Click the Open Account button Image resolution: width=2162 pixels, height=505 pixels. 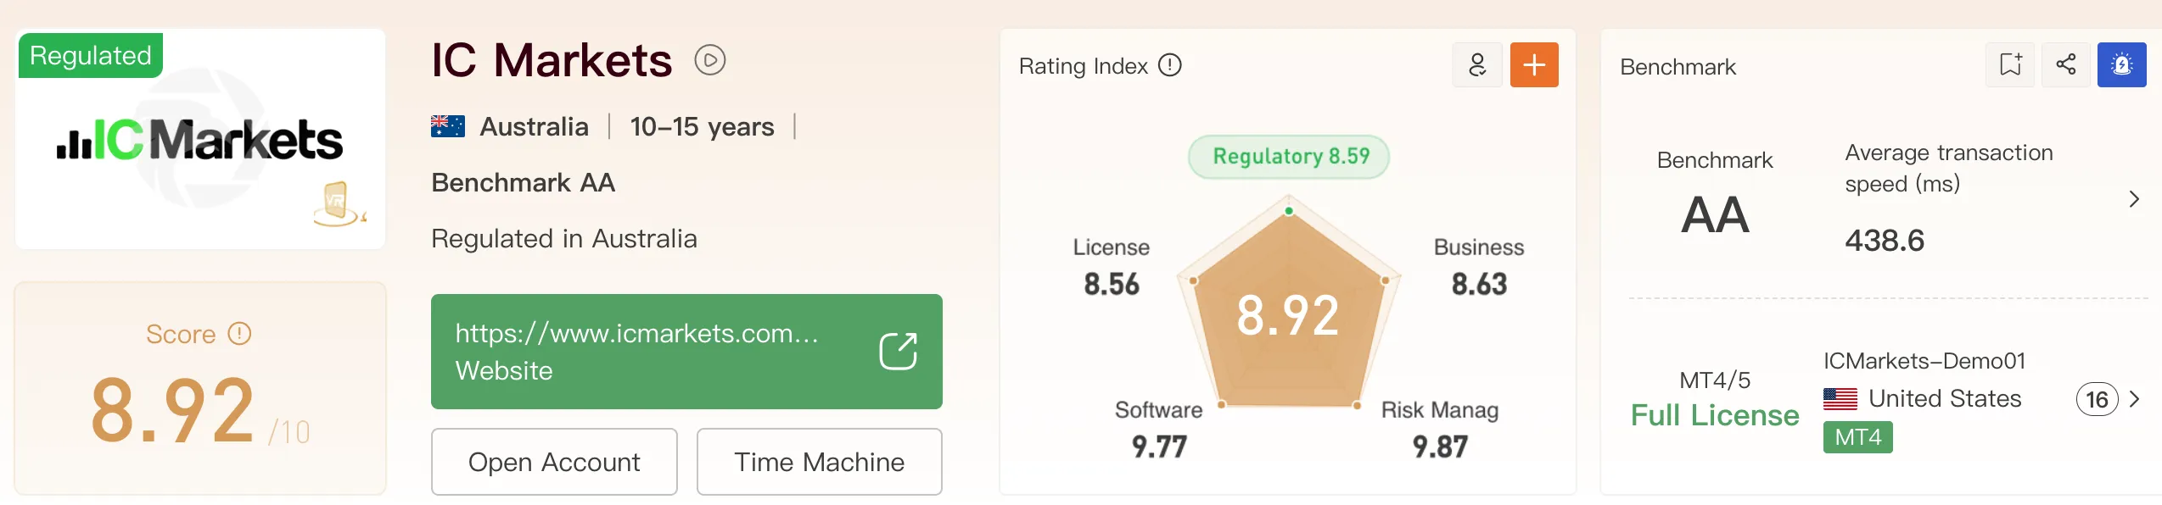[554, 462]
